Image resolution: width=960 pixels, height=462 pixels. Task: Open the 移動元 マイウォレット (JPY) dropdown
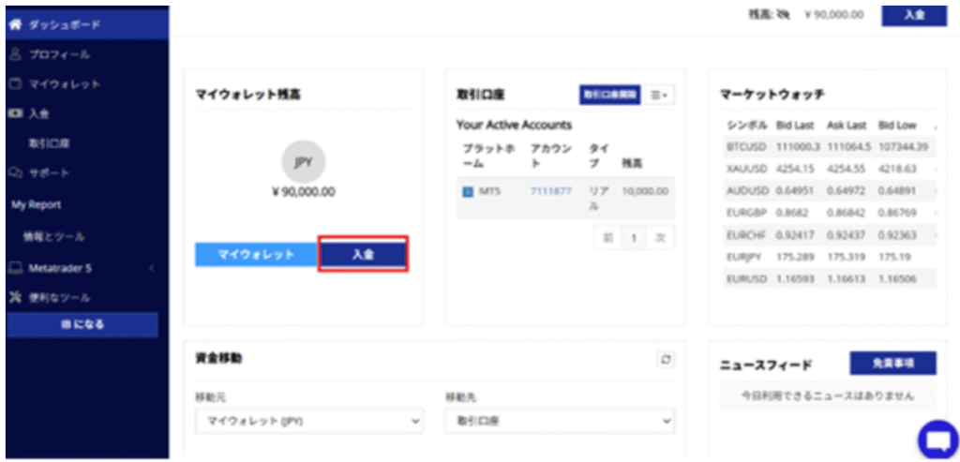point(308,422)
